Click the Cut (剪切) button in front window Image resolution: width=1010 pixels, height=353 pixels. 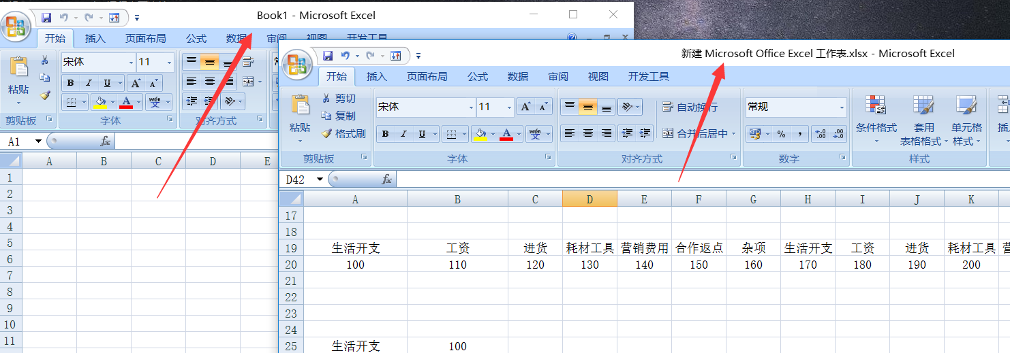[339, 99]
